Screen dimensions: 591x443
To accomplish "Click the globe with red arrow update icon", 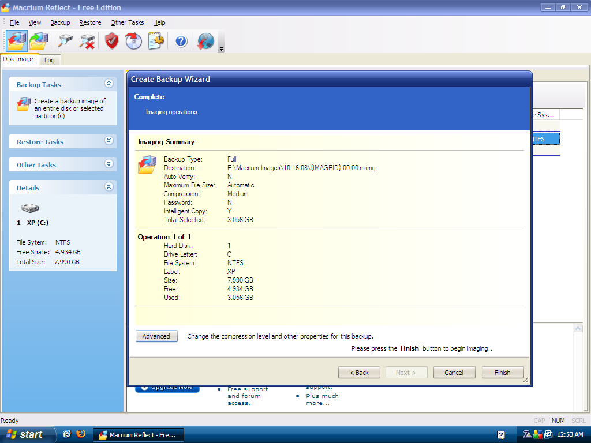I will pos(206,41).
